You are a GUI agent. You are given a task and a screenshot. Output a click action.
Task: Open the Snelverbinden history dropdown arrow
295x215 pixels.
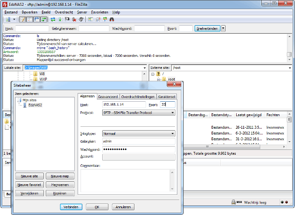point(223,28)
